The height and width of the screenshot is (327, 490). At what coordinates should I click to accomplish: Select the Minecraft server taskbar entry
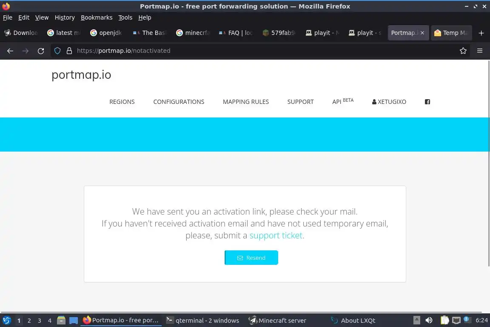click(x=277, y=321)
